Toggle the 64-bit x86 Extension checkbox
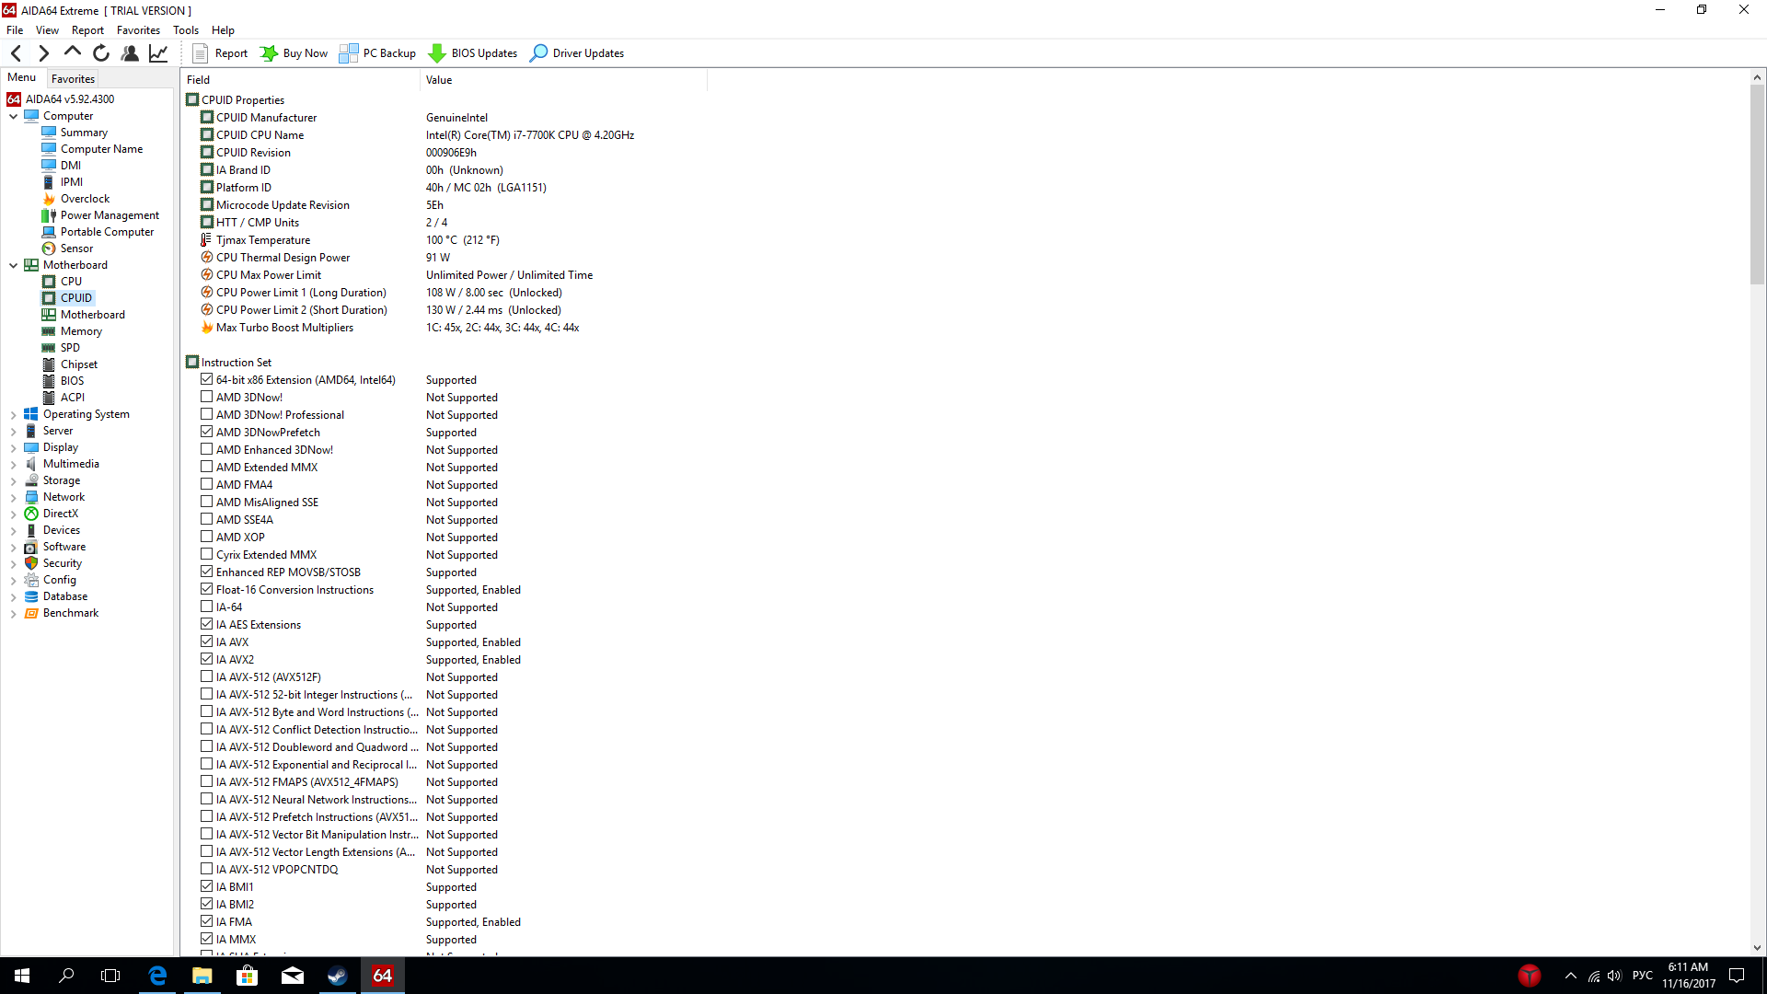1767x994 pixels. [207, 379]
